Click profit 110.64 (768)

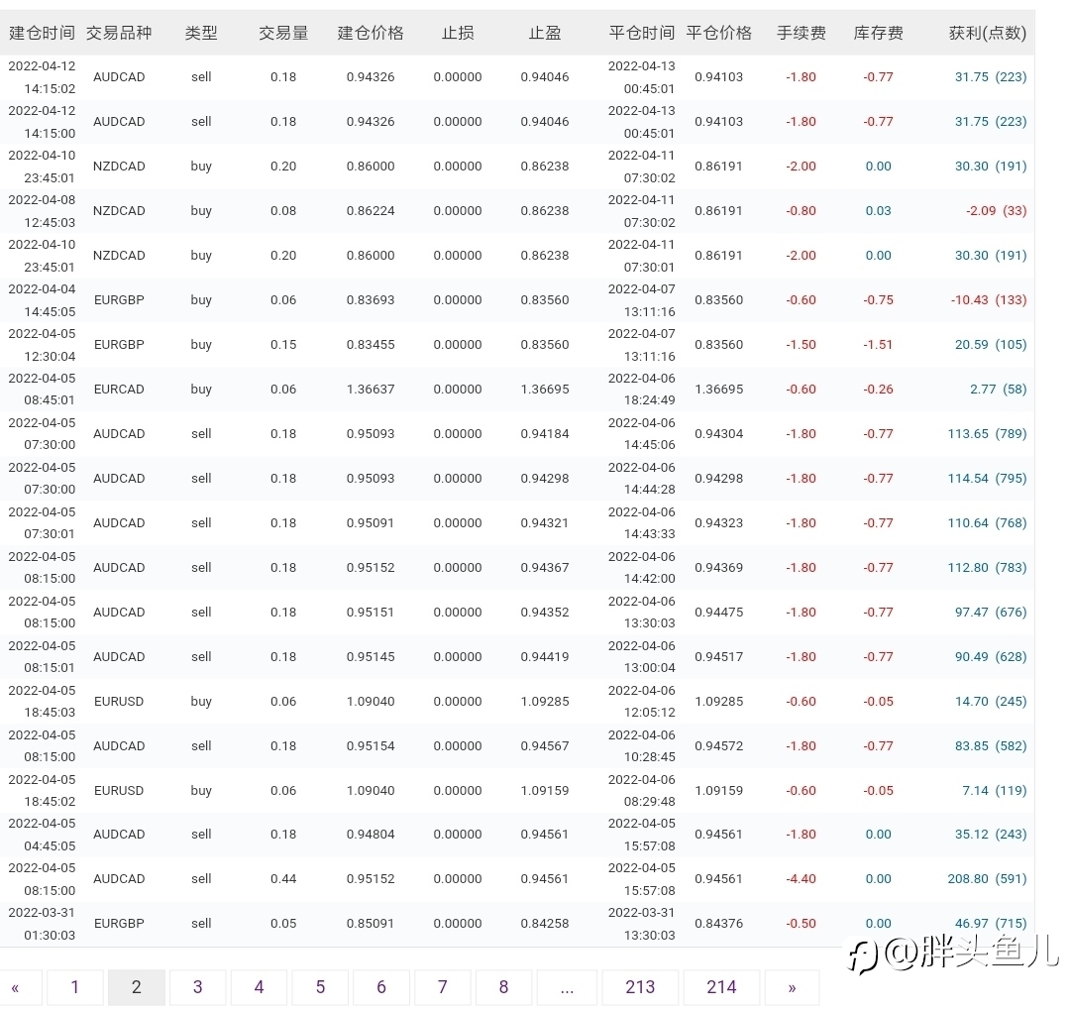(x=987, y=523)
